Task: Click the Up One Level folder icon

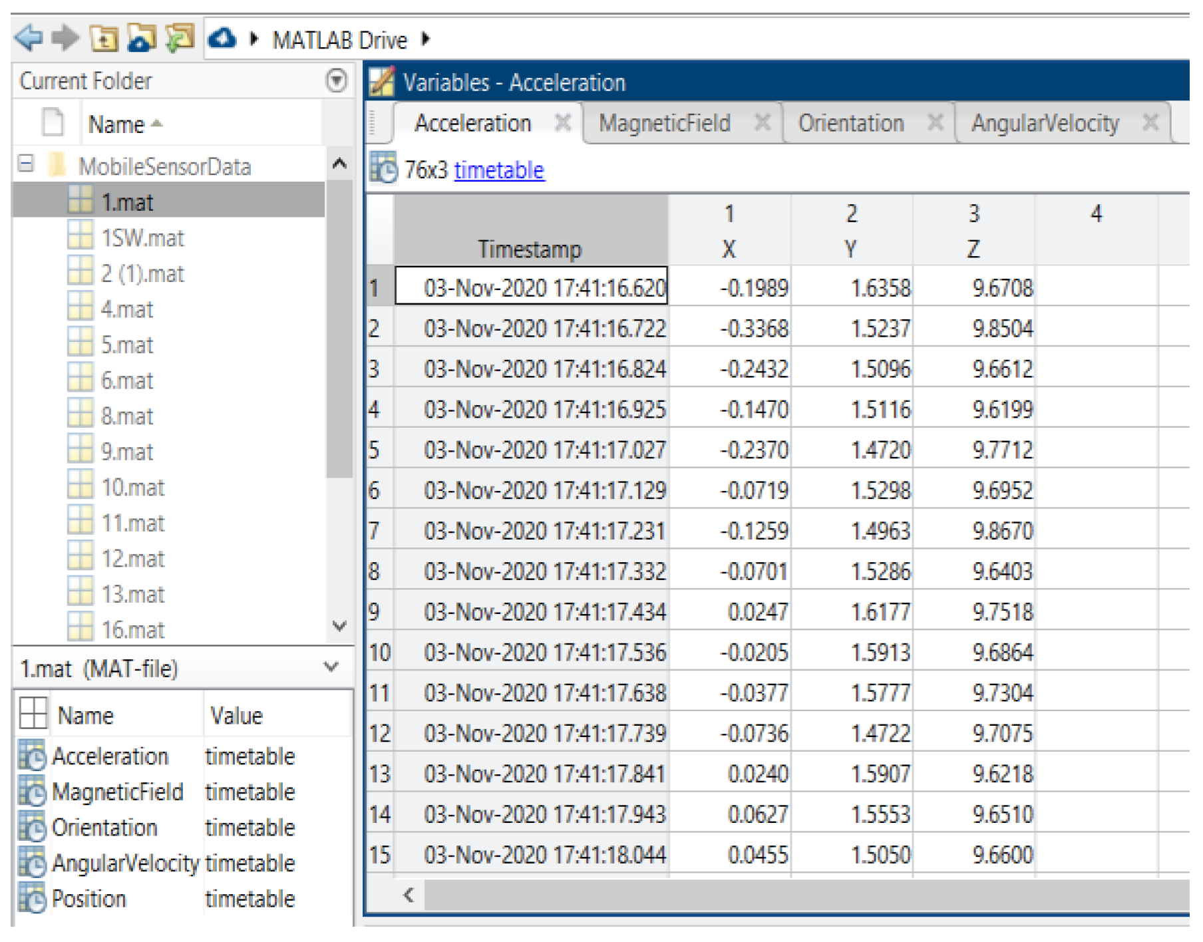Action: (104, 39)
